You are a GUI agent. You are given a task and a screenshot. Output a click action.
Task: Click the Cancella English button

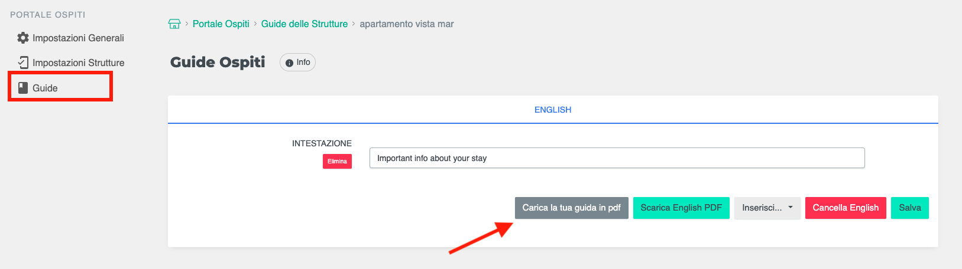(x=846, y=208)
